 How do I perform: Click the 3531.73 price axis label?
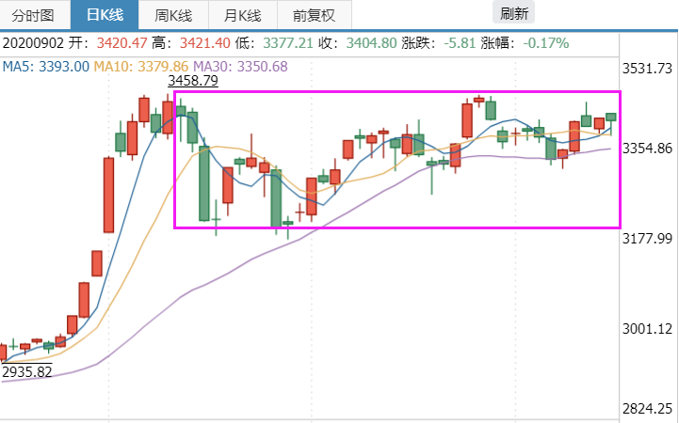click(647, 69)
